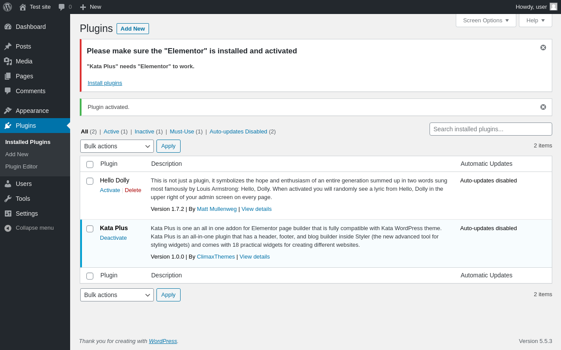Filter plugins by Inactive

pos(144,132)
